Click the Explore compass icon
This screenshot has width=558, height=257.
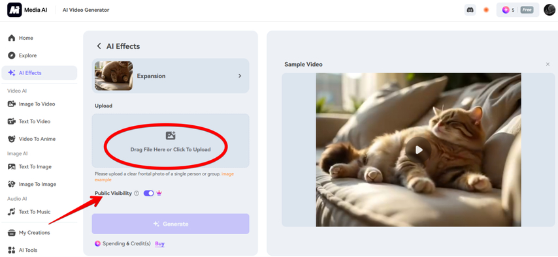[x=12, y=55]
